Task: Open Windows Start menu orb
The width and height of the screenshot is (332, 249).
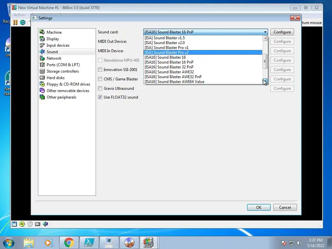Action: tap(8, 243)
